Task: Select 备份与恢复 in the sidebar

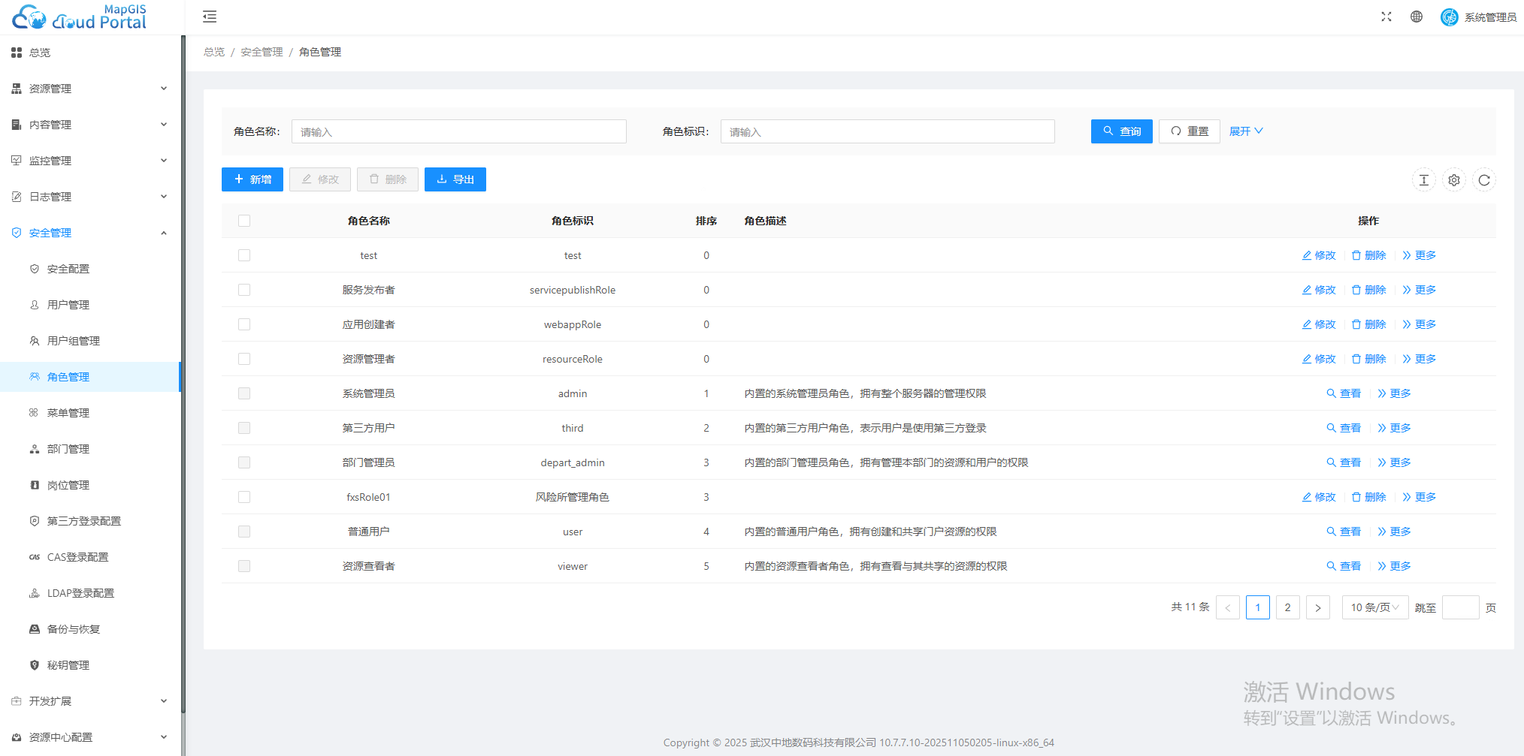Action: coord(73,628)
